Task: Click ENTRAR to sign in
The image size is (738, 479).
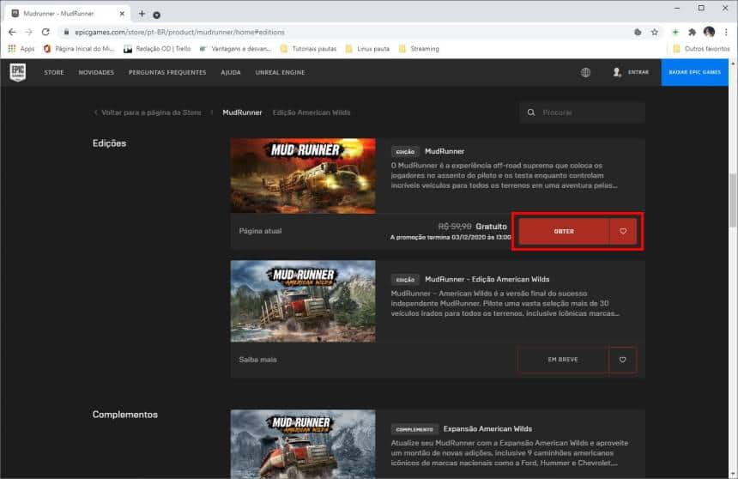Action: [638, 72]
